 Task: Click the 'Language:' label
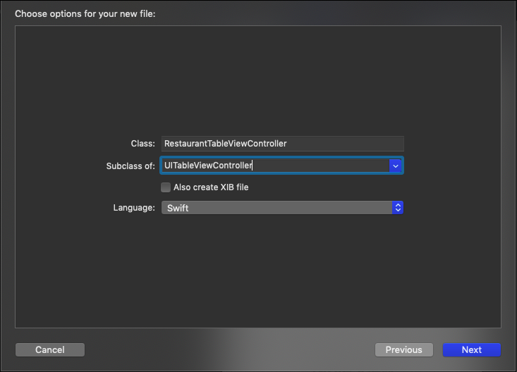pyautogui.click(x=134, y=208)
